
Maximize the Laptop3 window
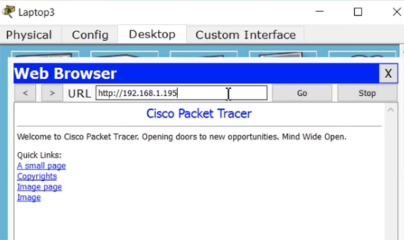click(x=358, y=12)
